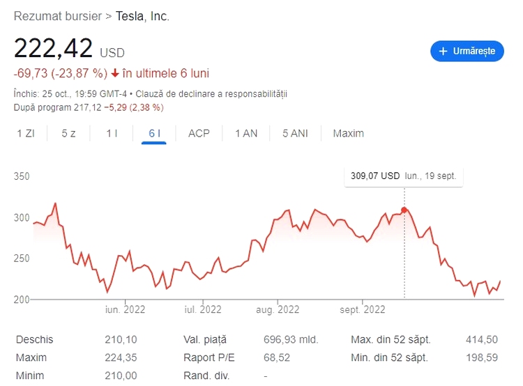
Task: Select the Maxim chart range tab
Action: [x=349, y=133]
